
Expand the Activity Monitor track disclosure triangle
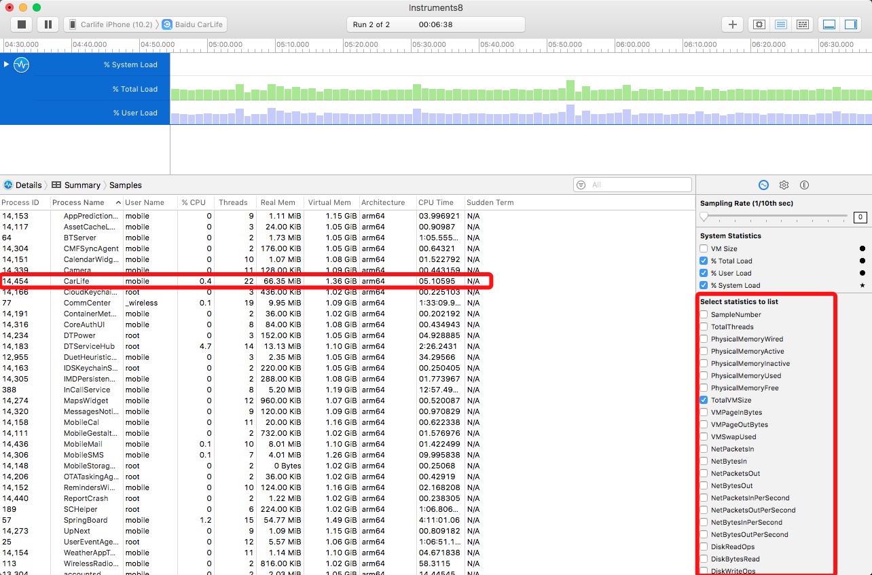tap(6, 64)
